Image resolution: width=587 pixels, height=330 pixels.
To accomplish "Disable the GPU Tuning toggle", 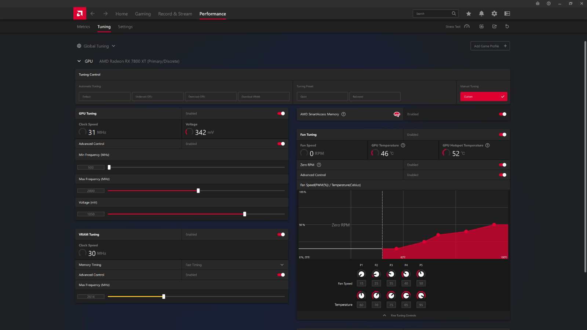I will tap(281, 113).
